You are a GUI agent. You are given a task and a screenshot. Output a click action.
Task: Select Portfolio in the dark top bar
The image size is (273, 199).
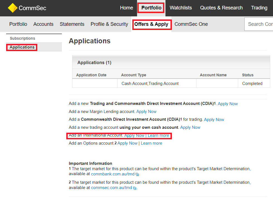[151, 8]
